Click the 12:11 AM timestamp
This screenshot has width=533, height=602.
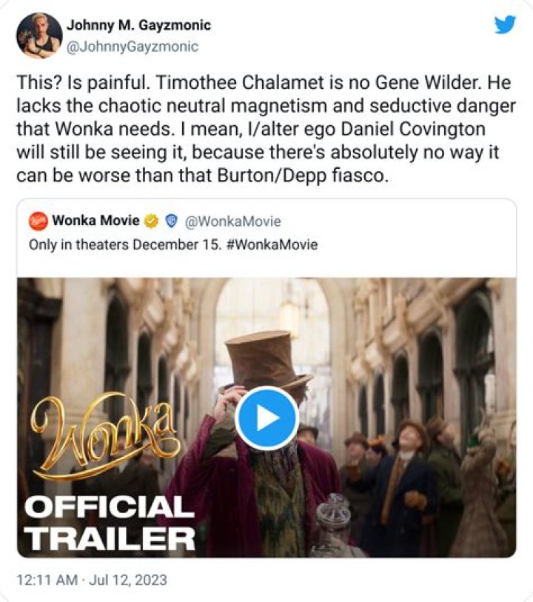click(x=46, y=580)
